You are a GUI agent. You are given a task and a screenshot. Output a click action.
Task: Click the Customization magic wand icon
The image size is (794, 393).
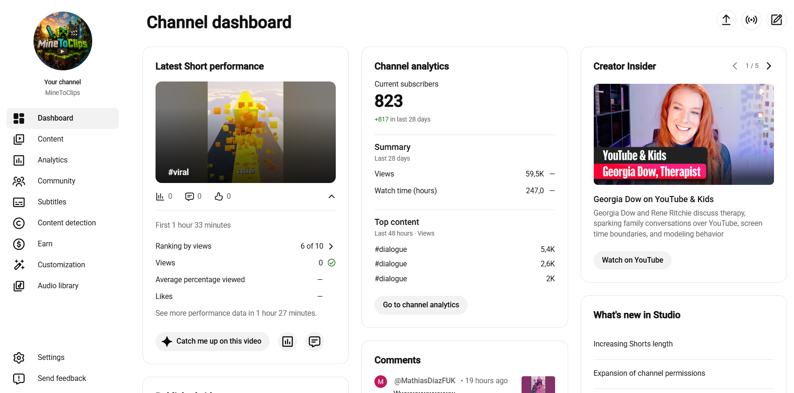coord(19,265)
